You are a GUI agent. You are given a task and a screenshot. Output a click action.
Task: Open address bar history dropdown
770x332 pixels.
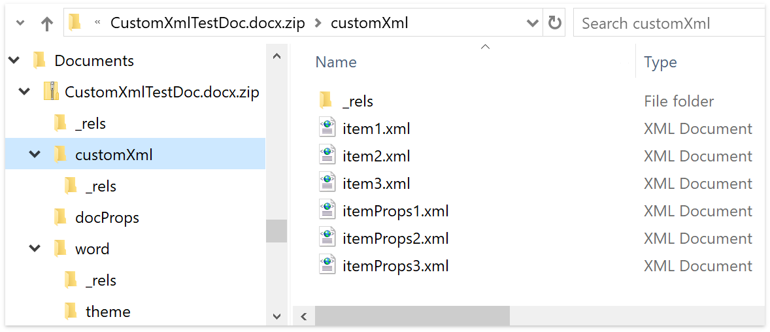coord(532,24)
